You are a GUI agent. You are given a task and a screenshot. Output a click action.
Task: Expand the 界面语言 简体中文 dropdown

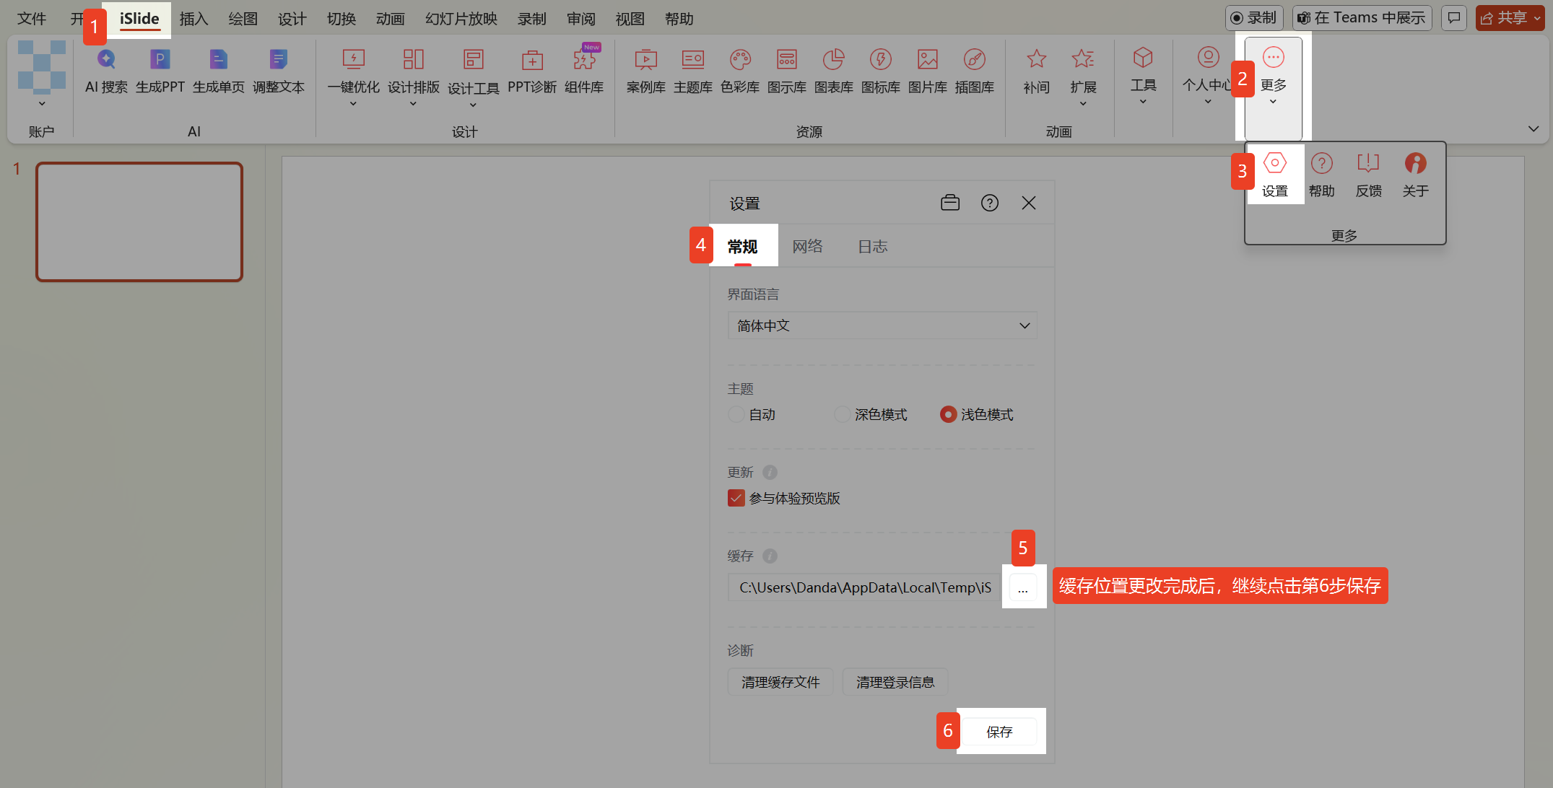pos(882,325)
